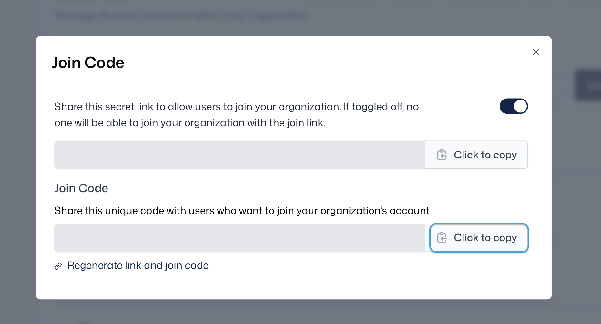Open the Regenerate link and join code option
This screenshot has width=601, height=324.
pos(138,265)
